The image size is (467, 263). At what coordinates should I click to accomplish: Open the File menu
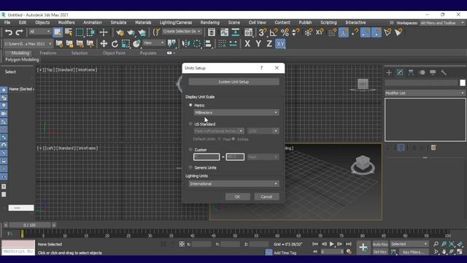pyautogui.click(x=7, y=23)
